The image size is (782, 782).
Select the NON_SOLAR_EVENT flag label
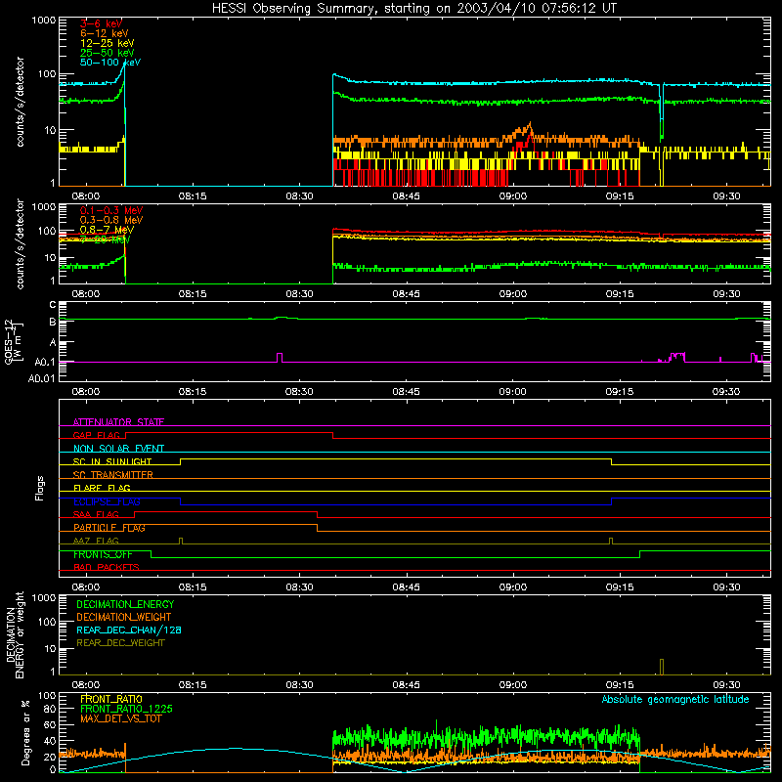click(x=118, y=449)
